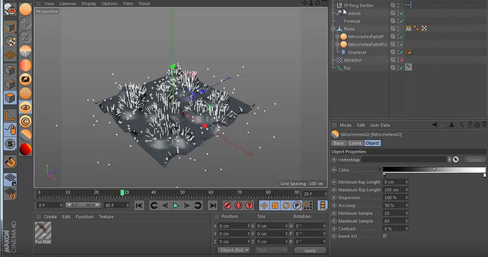Click the Record Active Objects icon
This screenshot has height=257, width=488.
227,206
